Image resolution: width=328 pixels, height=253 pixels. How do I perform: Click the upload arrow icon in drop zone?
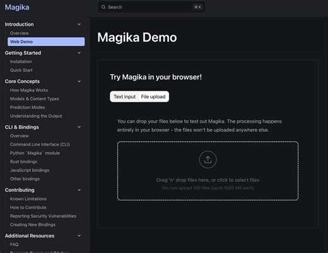(208, 159)
